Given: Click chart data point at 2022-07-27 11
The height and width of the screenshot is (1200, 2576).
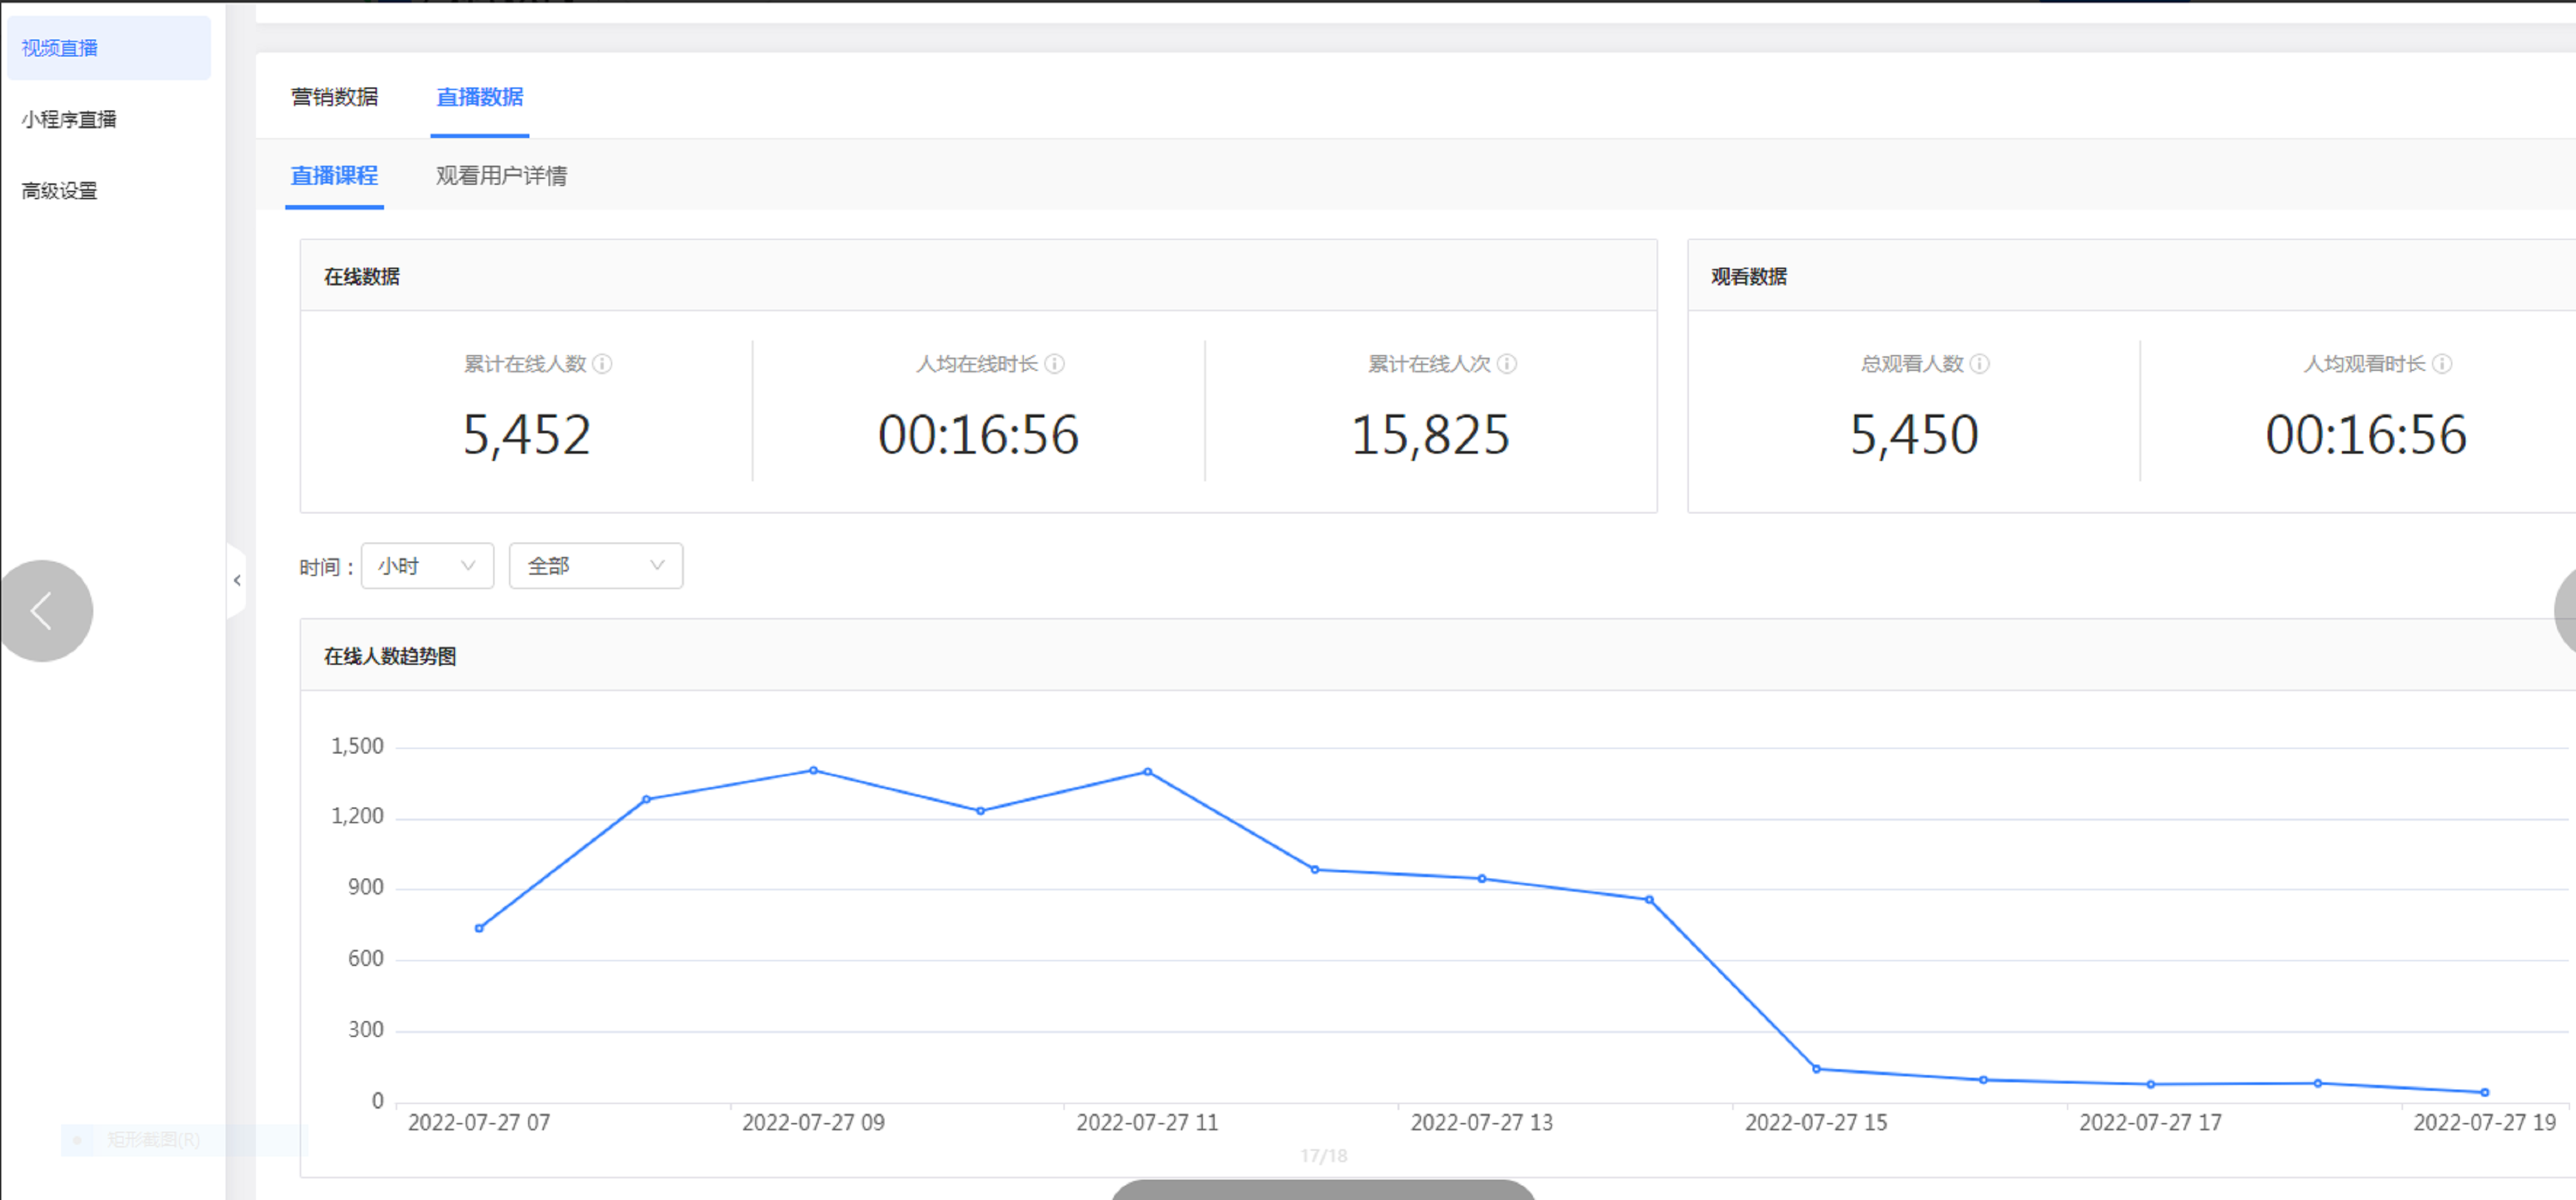Looking at the screenshot, I should [1147, 772].
